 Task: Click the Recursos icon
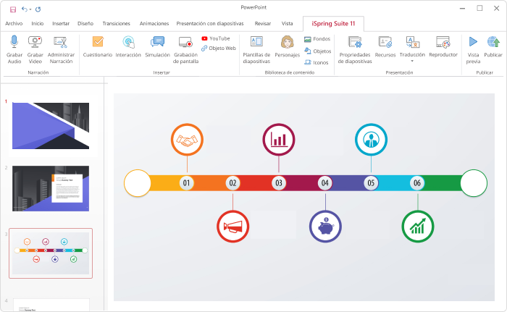pyautogui.click(x=385, y=42)
